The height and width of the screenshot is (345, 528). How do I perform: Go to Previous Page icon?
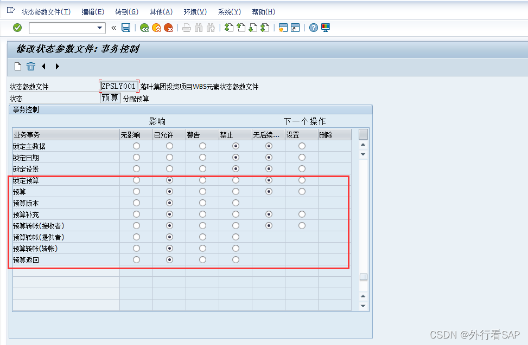click(241, 28)
